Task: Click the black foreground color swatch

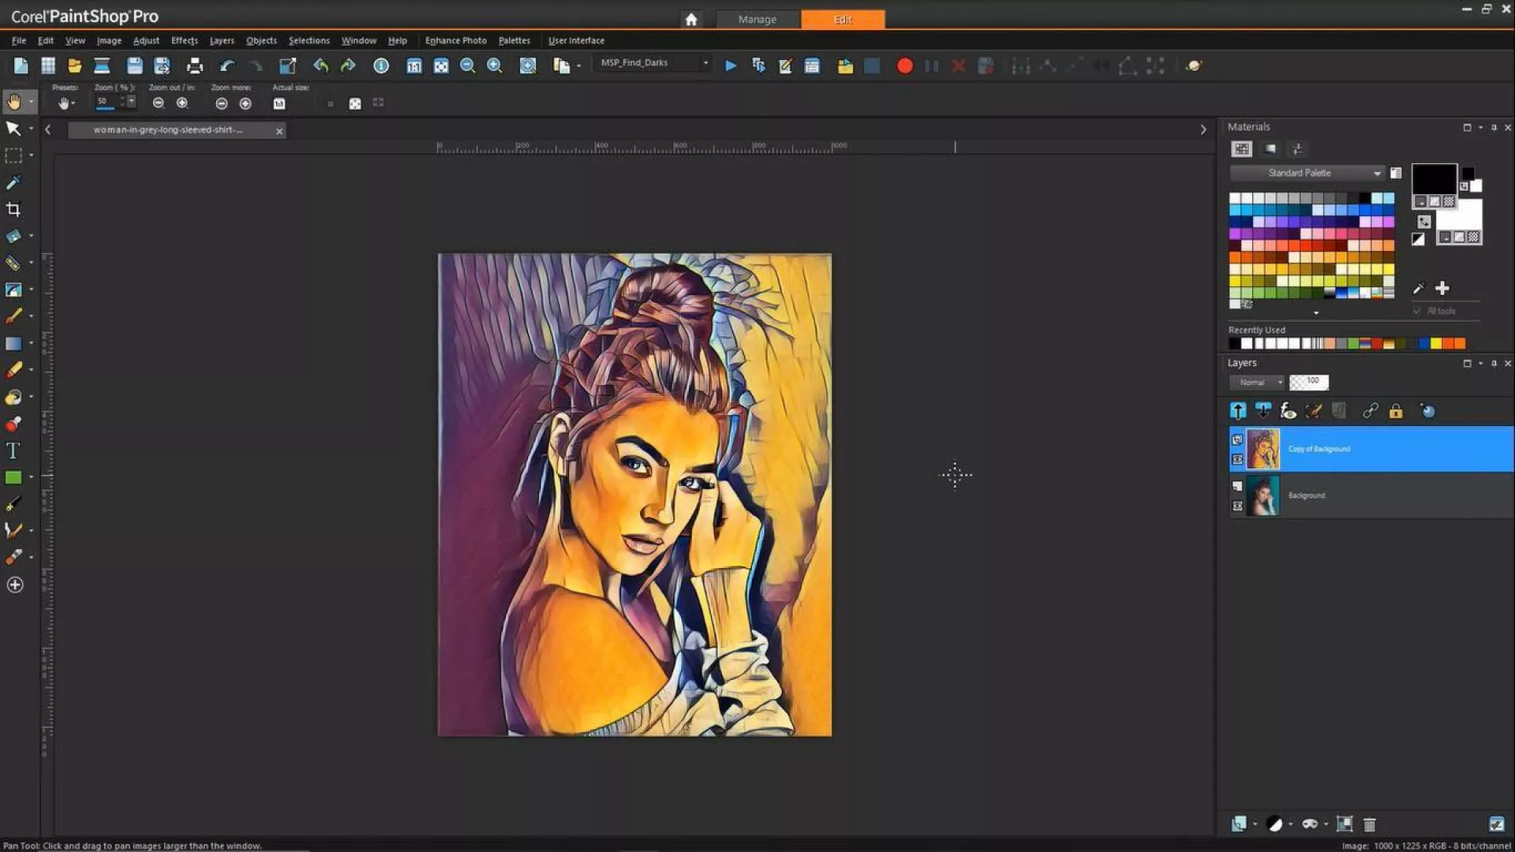Action: [x=1433, y=179]
